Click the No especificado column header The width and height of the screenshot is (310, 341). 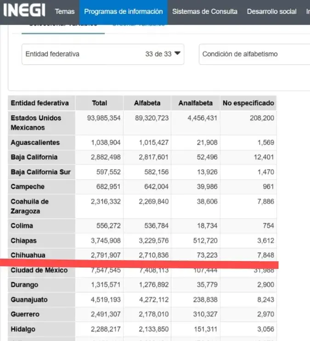[x=248, y=103]
